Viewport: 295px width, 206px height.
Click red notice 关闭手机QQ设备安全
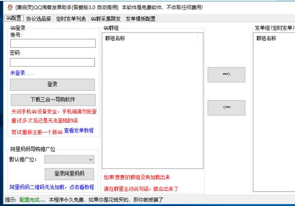pyautogui.click(x=54, y=112)
